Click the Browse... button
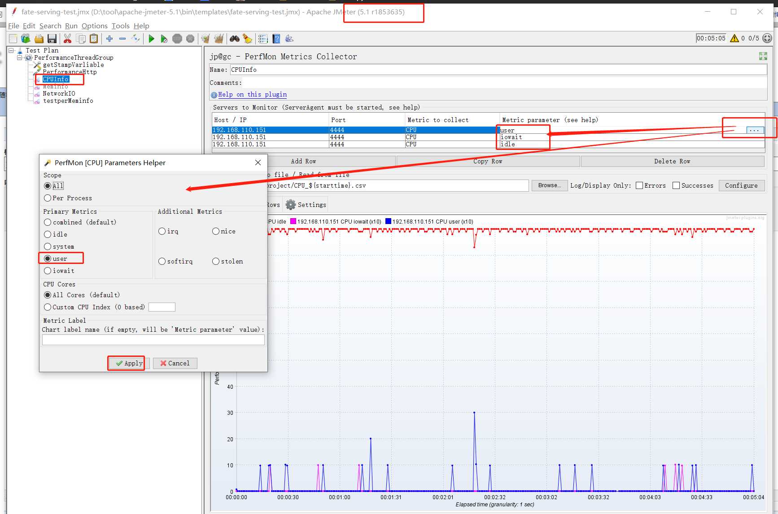The width and height of the screenshot is (778, 514). click(549, 185)
